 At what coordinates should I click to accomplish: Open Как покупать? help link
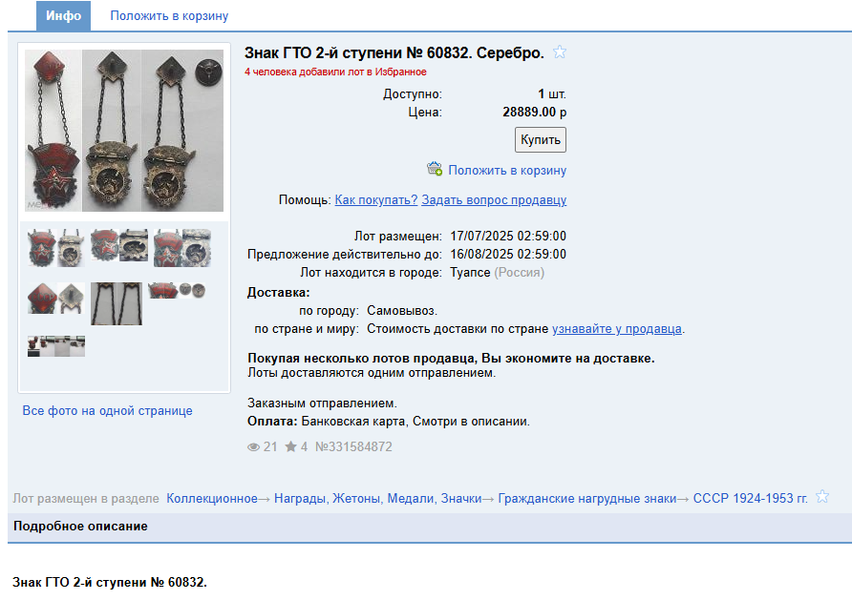click(x=376, y=199)
